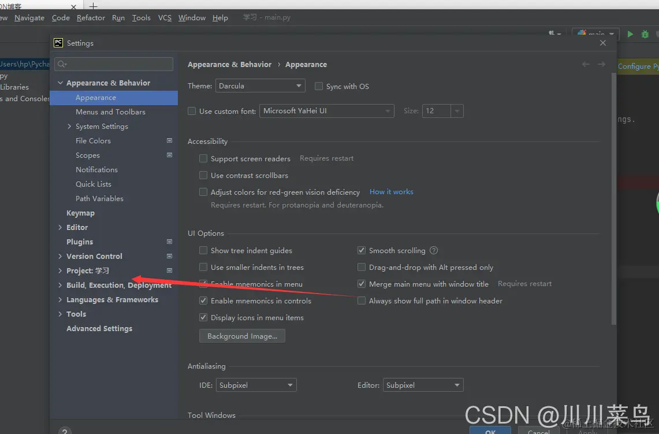Click project-level icon beside Project: 学习
This screenshot has width=659, height=434.
169,270
